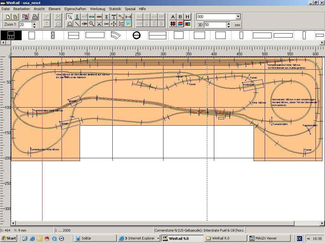Viewport: 325px width, 243px height.
Task: Switch to MAGIX Viewer in taskbar
Action: point(269,238)
